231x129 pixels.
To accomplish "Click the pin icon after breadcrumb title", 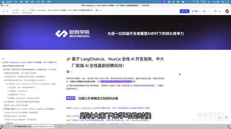I will 101,10.
